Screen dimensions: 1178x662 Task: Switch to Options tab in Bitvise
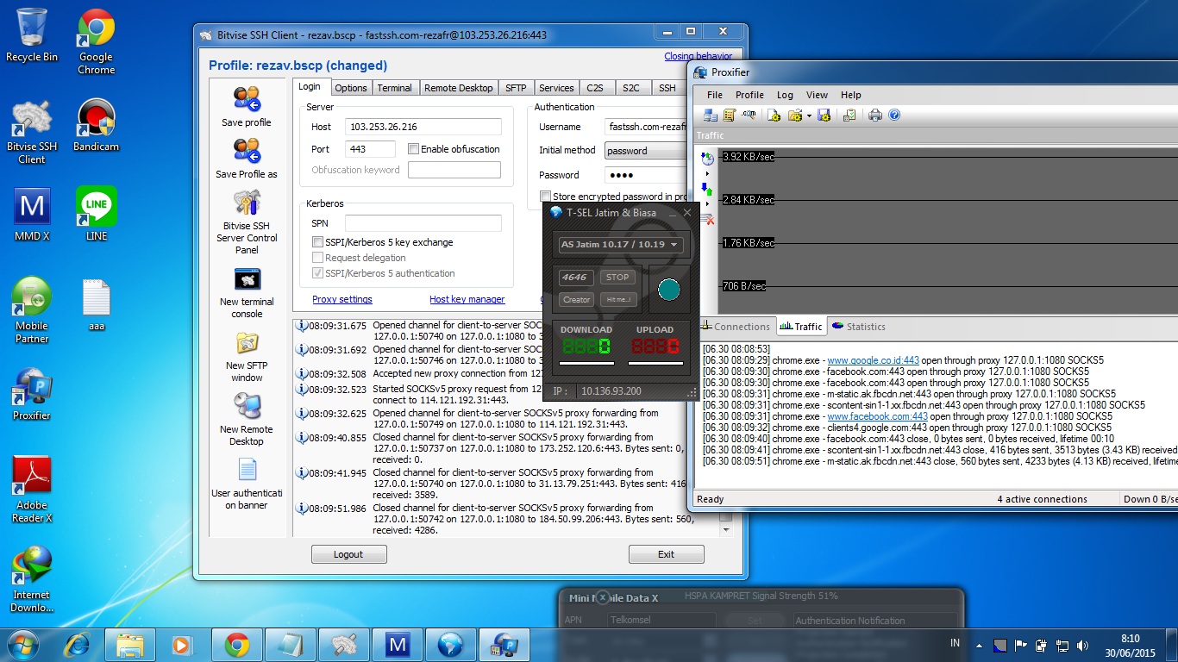click(351, 88)
